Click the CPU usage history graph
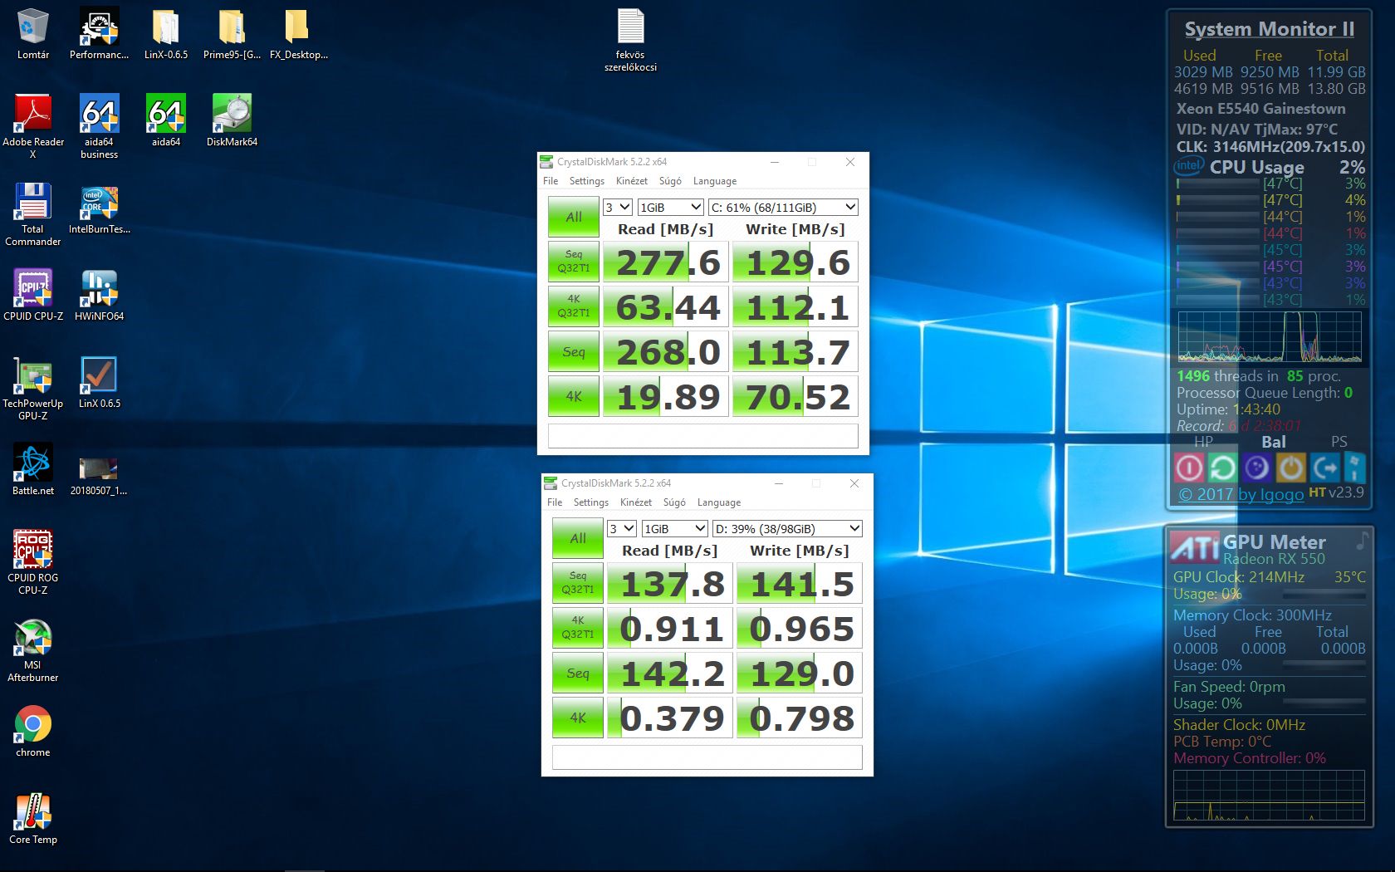Image resolution: width=1395 pixels, height=872 pixels. [1270, 336]
